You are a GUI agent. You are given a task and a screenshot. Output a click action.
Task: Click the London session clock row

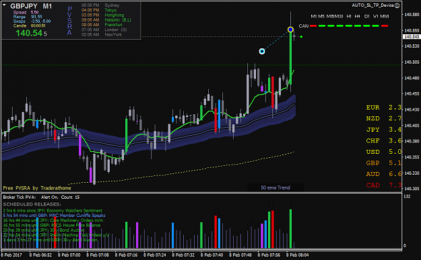104,30
